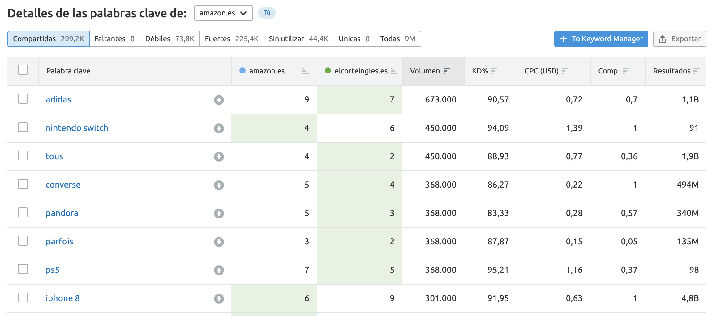This screenshot has width=712, height=316.
Task: Follow the tous keyword link
Action: [54, 156]
